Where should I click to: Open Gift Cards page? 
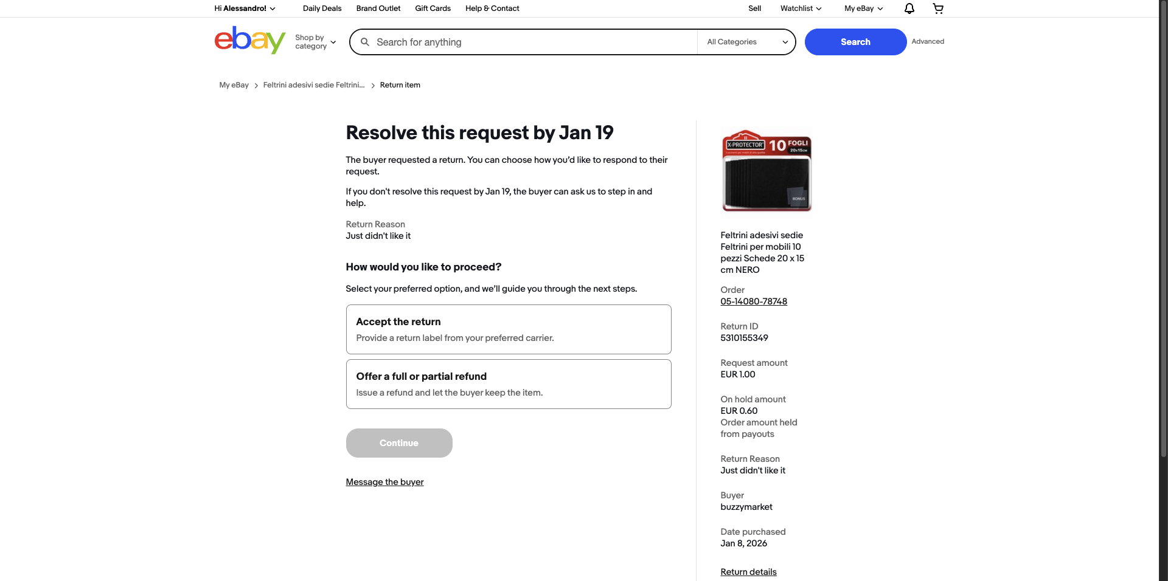pyautogui.click(x=433, y=9)
